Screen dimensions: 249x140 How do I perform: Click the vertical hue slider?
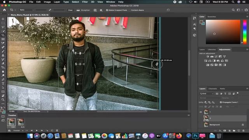(245, 32)
